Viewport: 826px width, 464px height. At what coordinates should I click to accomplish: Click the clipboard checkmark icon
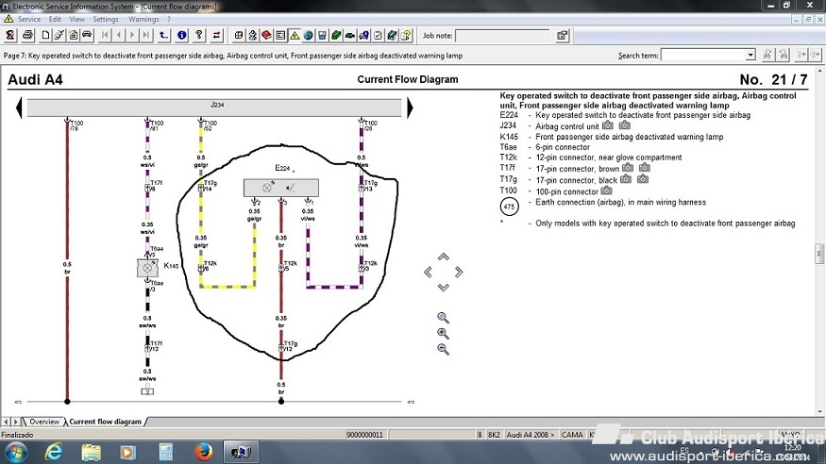(x=378, y=35)
